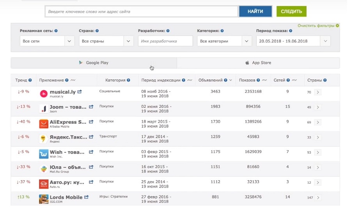Screen dimensions: 351x212
Task: Open external link icon for Wish
Action: coord(91,152)
